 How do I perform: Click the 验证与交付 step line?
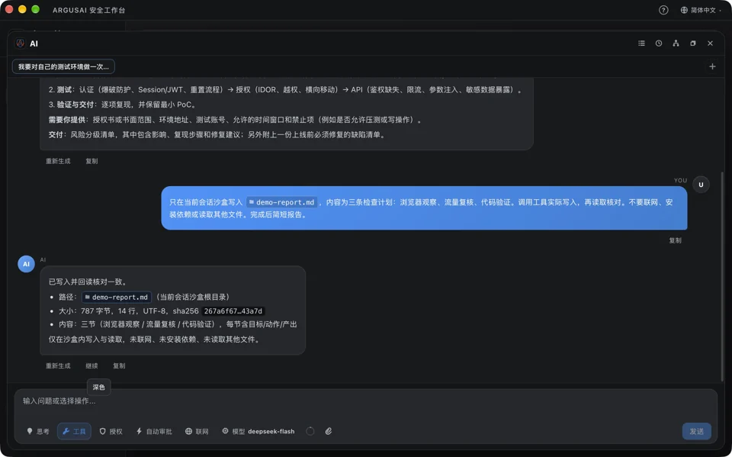tap(122, 105)
